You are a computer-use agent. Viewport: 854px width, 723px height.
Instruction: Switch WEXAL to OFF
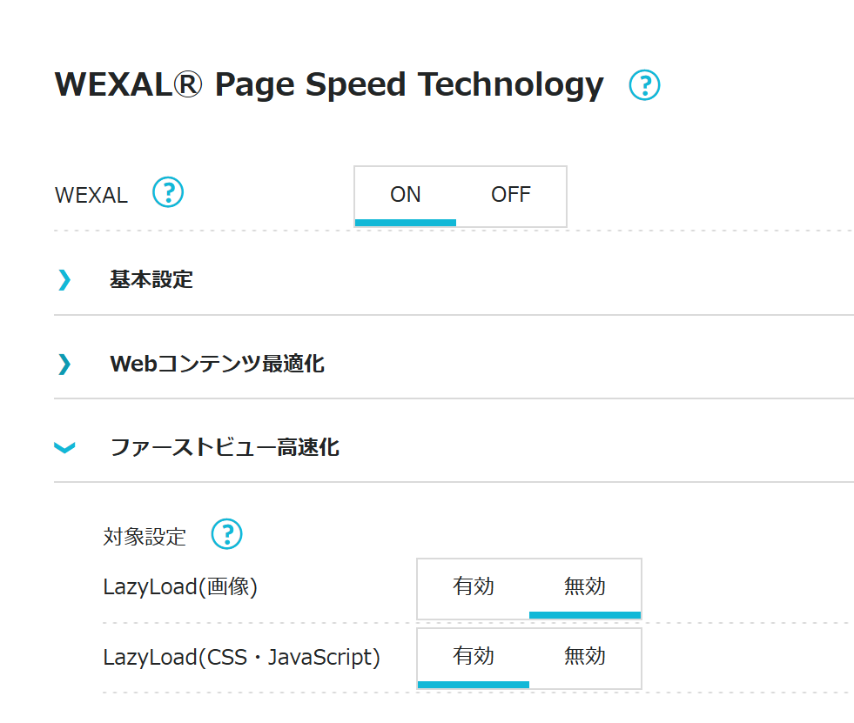(x=511, y=195)
